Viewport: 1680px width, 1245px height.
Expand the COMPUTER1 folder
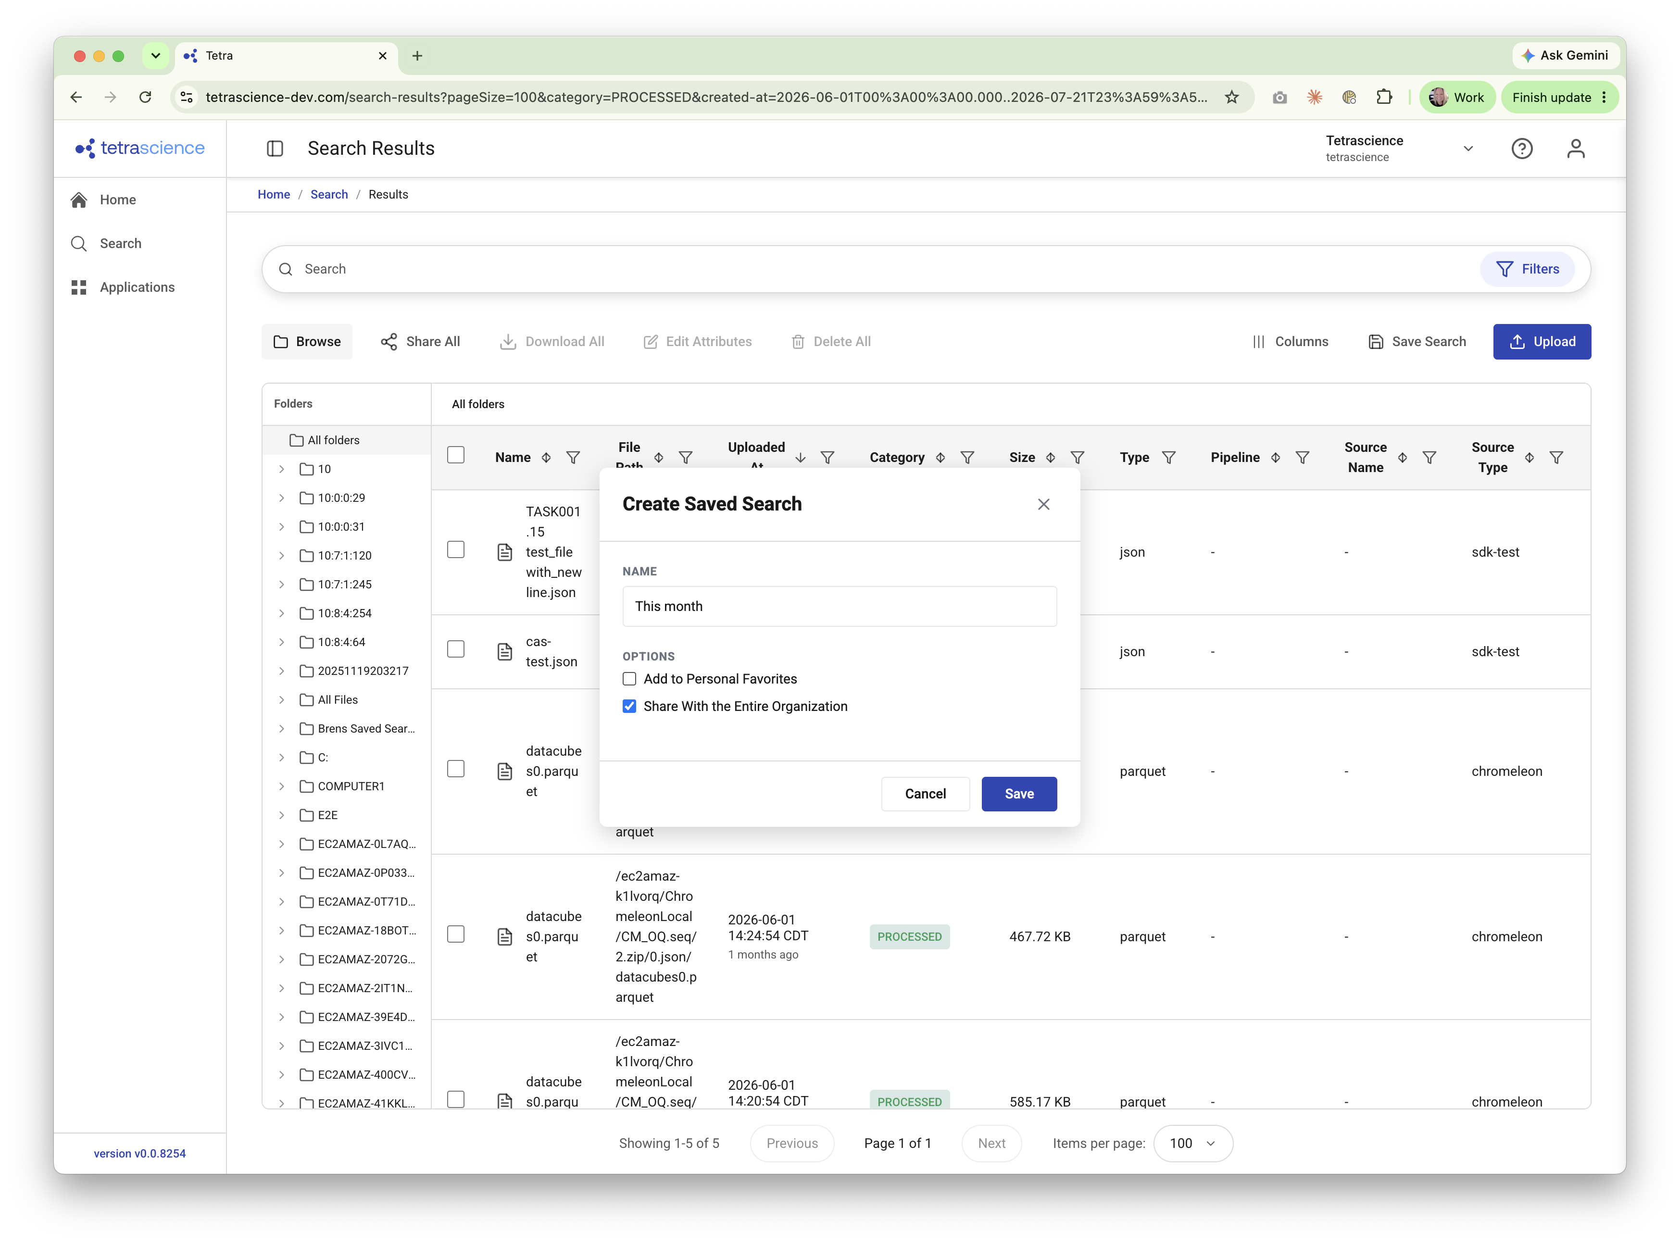pyautogui.click(x=282, y=786)
